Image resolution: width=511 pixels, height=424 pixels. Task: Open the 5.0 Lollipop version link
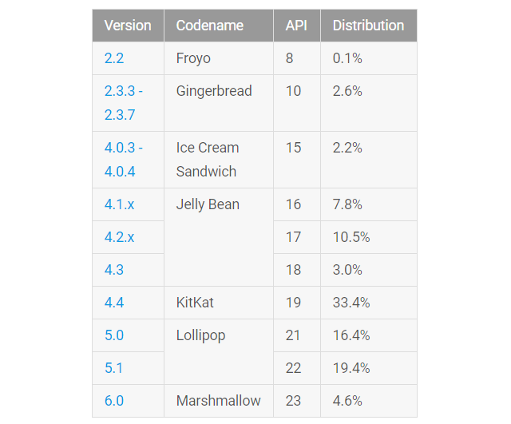click(x=114, y=335)
